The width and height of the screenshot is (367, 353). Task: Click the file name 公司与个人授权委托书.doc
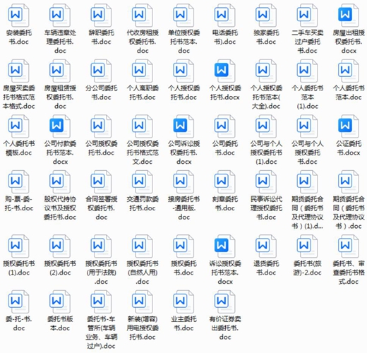coord(307,152)
